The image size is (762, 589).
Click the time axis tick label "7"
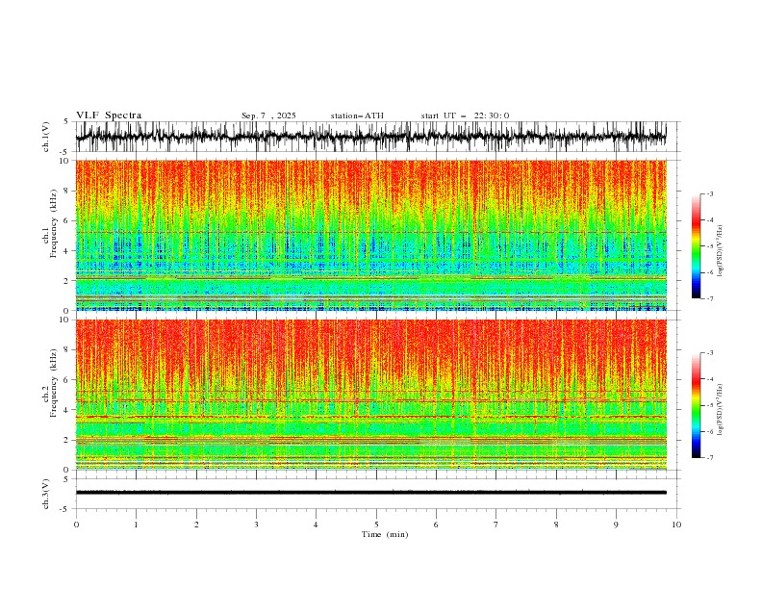pos(496,525)
